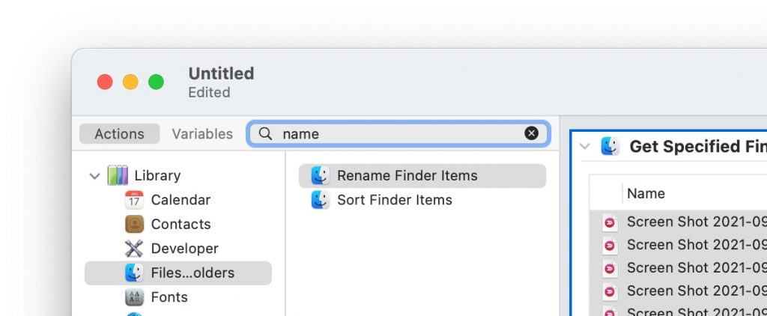Image resolution: width=767 pixels, height=316 pixels.
Task: Click the Contacts icon in Library
Action: tap(134, 224)
